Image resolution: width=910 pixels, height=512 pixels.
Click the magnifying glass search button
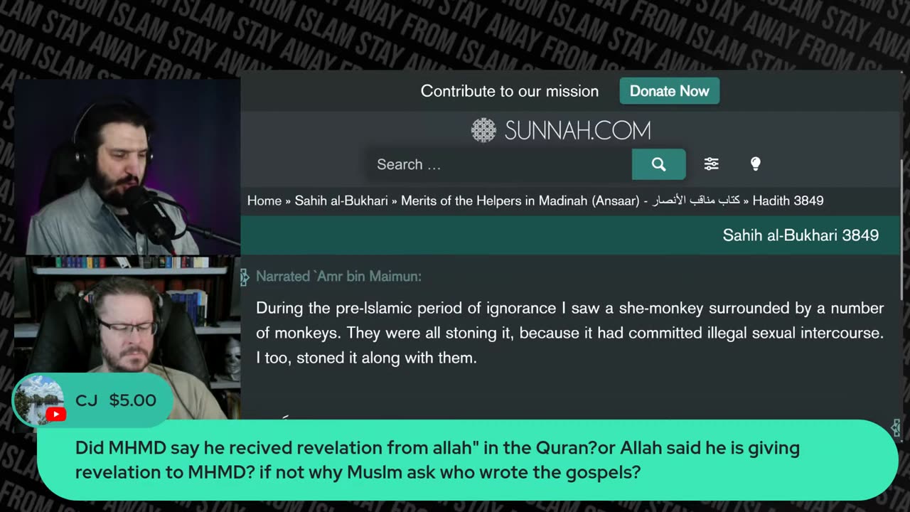tap(658, 164)
